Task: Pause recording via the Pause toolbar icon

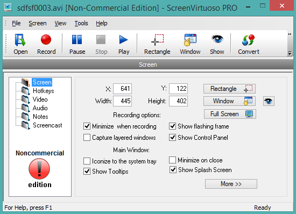Action: click(x=77, y=44)
